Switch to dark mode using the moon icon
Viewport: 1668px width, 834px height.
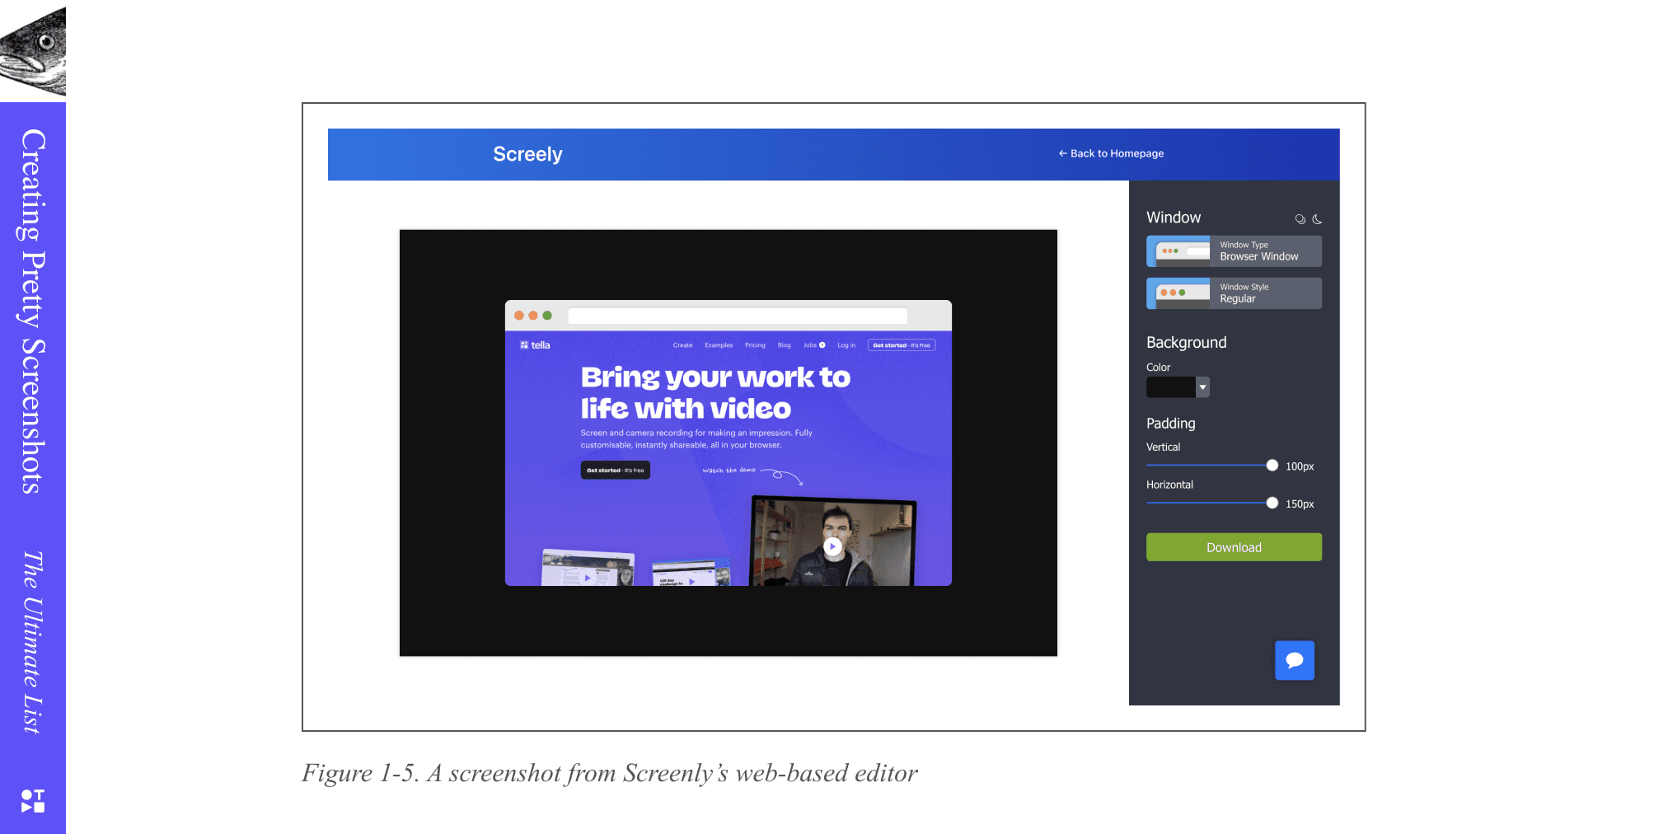1317,219
